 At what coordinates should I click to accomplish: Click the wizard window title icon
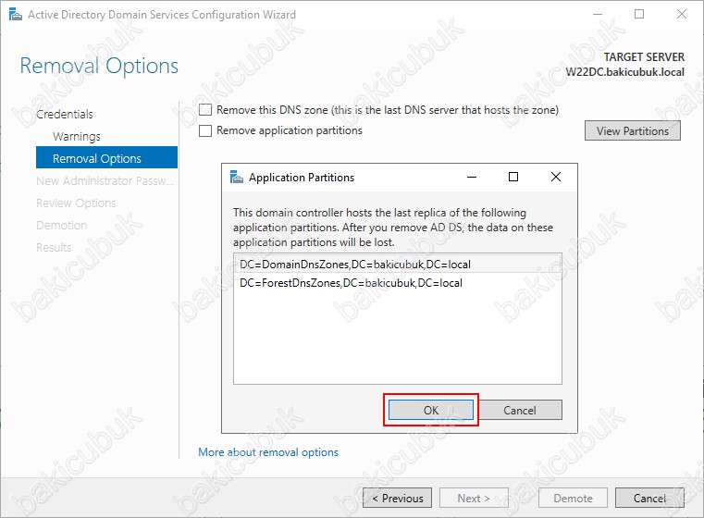[16, 15]
